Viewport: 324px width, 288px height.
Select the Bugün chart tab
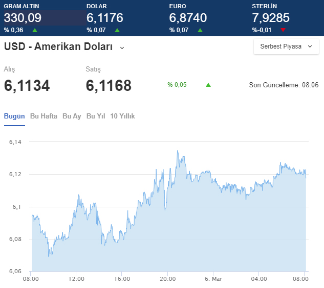click(x=14, y=116)
